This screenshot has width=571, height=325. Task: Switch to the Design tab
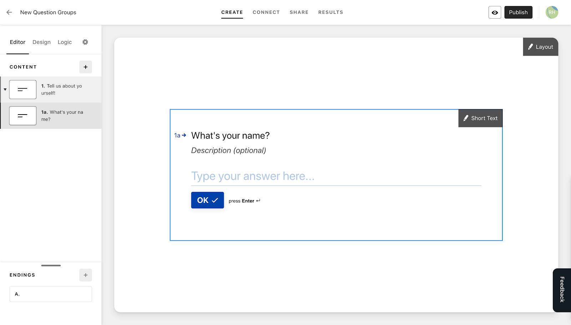[41, 42]
